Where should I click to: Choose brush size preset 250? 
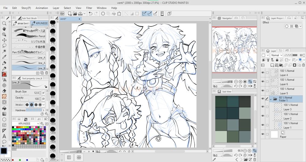click(53, 59)
